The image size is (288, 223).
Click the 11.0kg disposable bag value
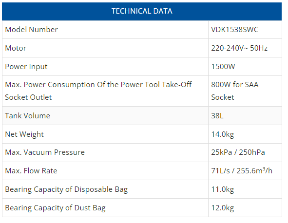pyautogui.click(x=222, y=189)
